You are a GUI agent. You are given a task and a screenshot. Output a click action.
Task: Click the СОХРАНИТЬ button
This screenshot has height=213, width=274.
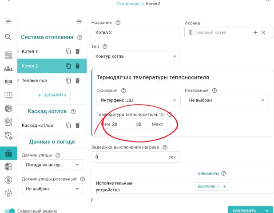pos(244,211)
